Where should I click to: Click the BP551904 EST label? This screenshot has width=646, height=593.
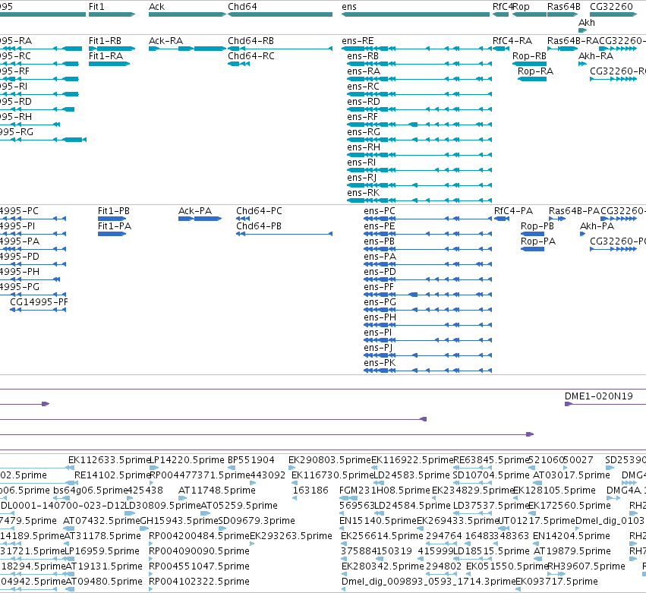coord(251,460)
